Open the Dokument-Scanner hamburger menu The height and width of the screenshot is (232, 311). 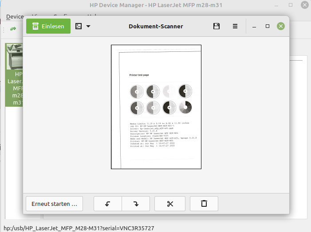pyautogui.click(x=235, y=26)
